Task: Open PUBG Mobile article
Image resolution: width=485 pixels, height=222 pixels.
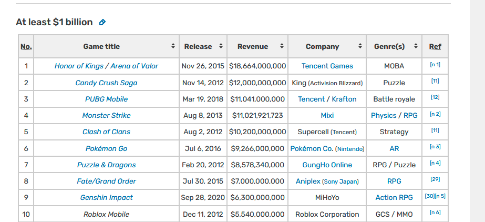Action: [x=106, y=99]
